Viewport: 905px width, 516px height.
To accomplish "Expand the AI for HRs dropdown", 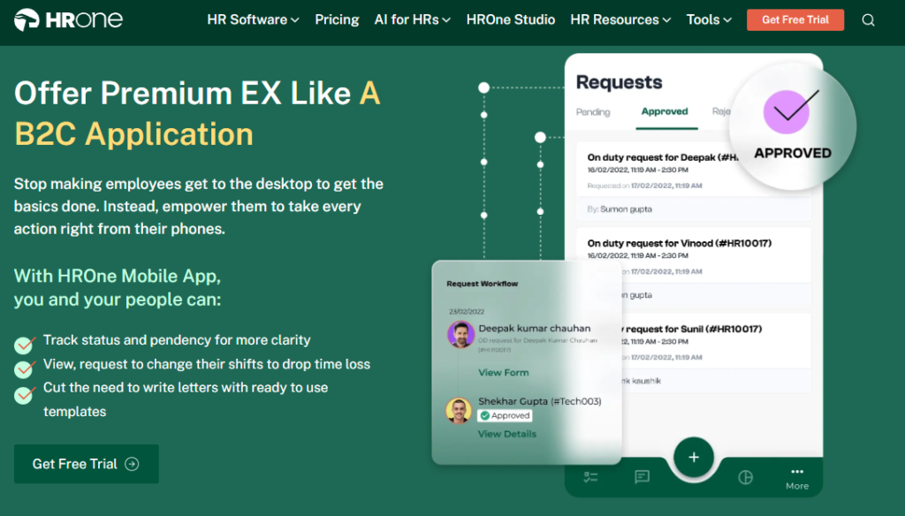I will (x=412, y=19).
